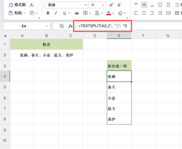Select Middle Align icon
This screenshot has width=182, height=149.
(x=144, y=5)
